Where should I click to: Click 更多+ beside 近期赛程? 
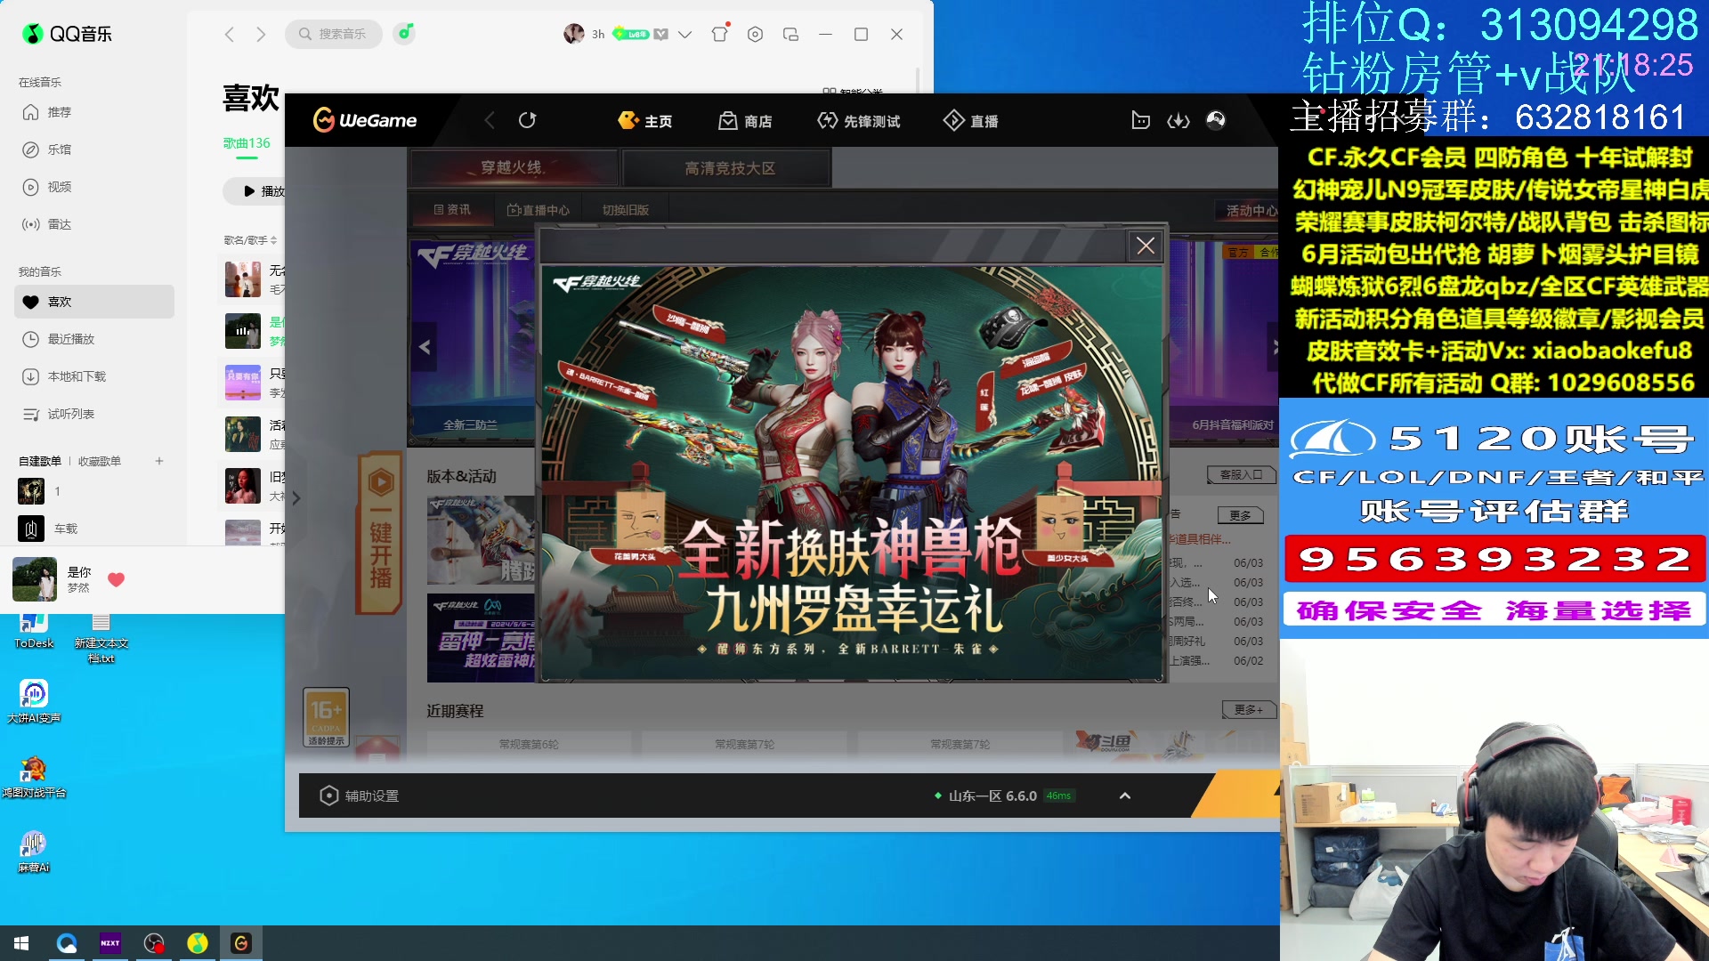click(x=1248, y=709)
